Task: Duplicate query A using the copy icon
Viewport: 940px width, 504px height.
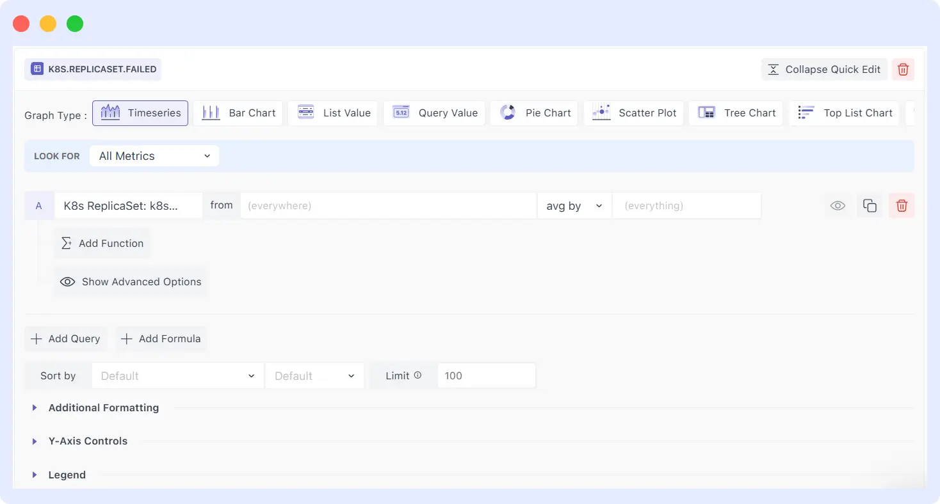Action: pyautogui.click(x=870, y=205)
